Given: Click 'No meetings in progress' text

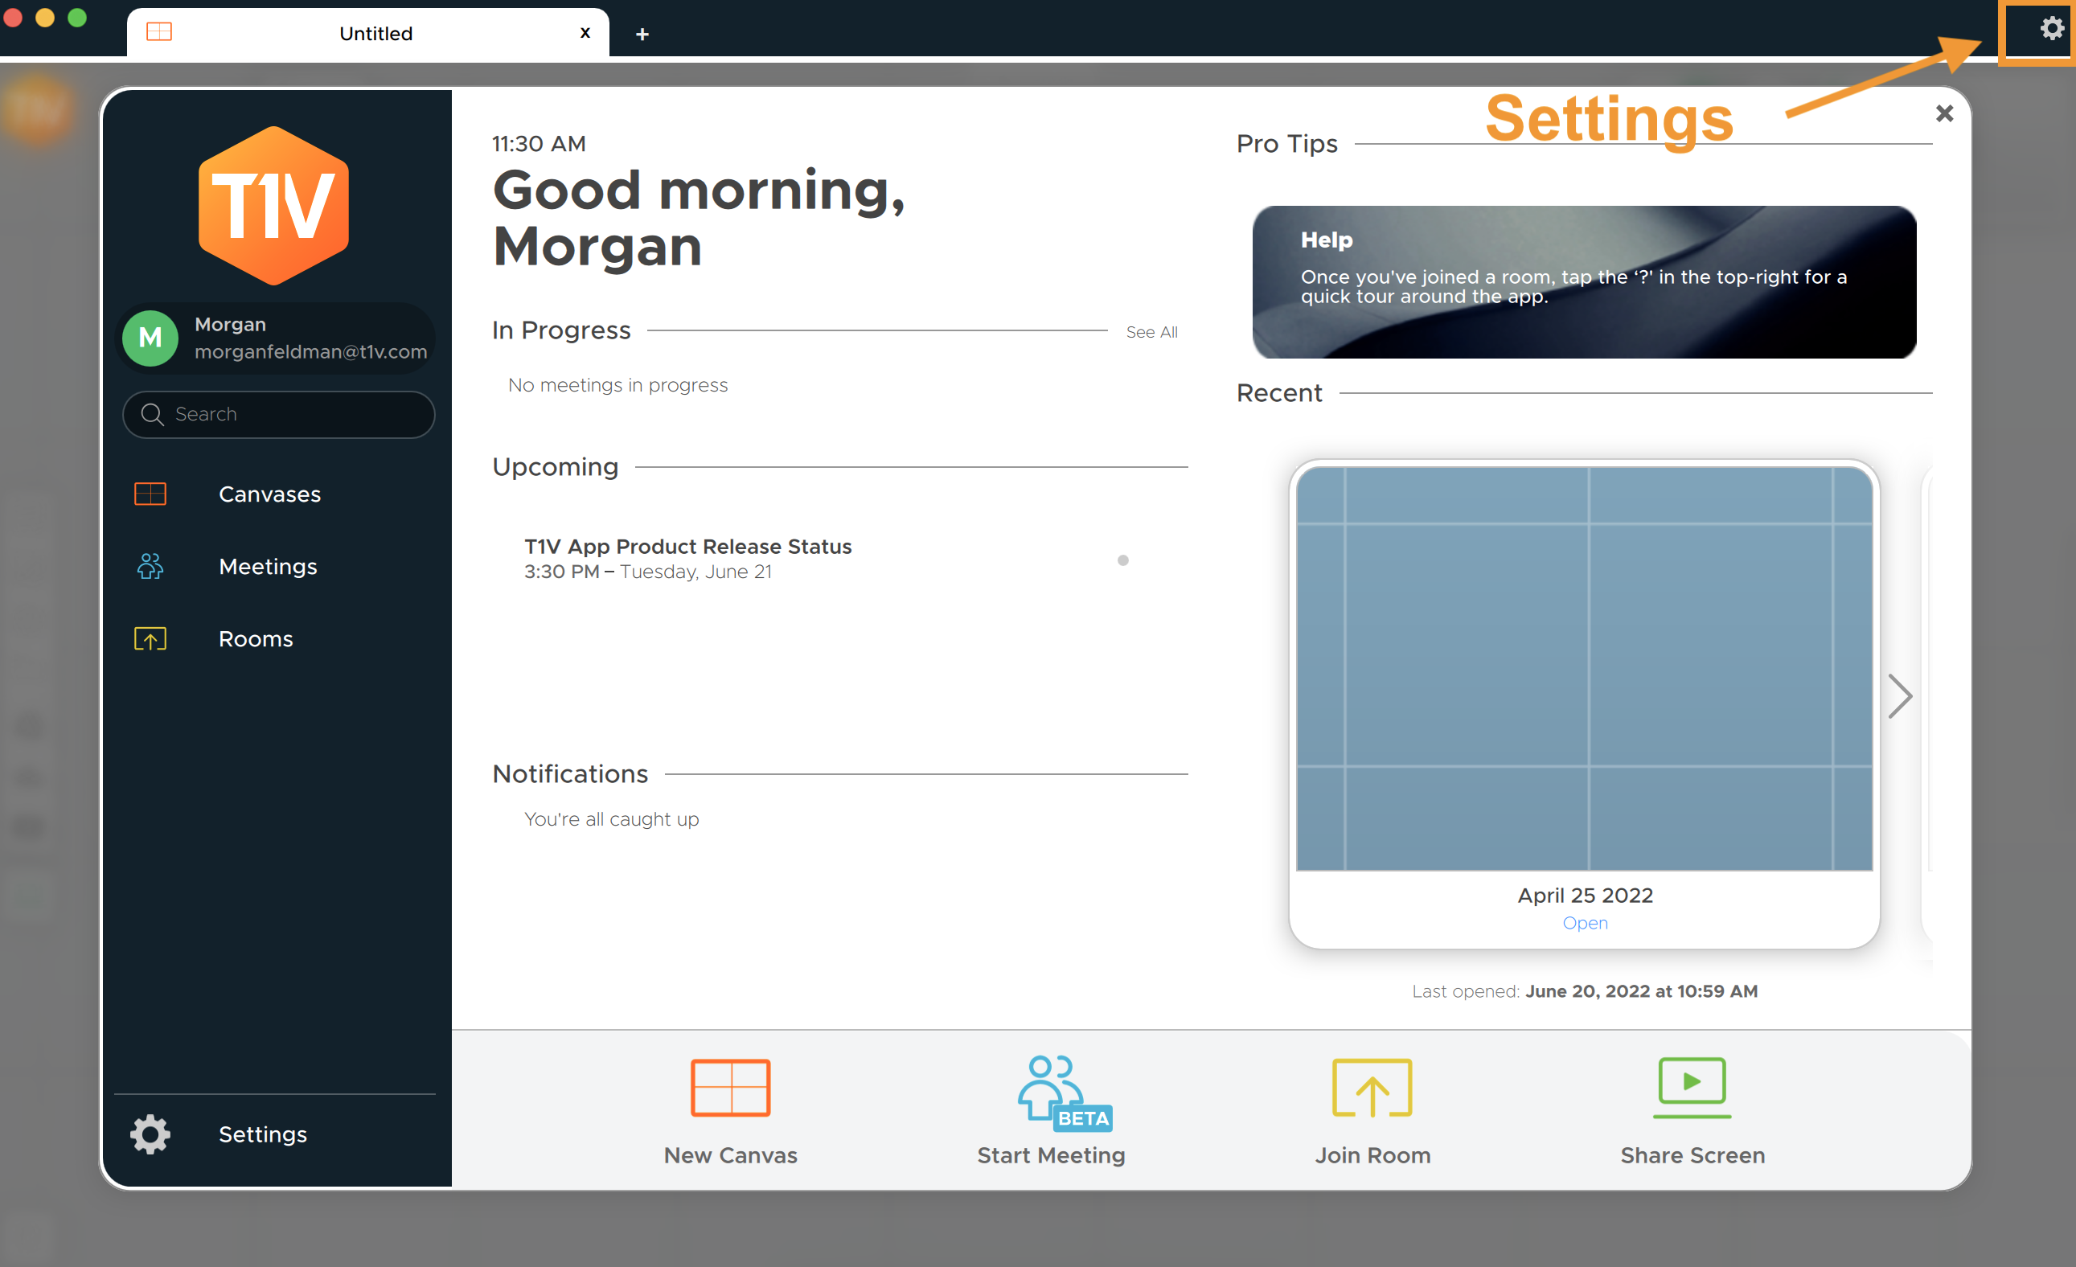Looking at the screenshot, I should (x=617, y=386).
